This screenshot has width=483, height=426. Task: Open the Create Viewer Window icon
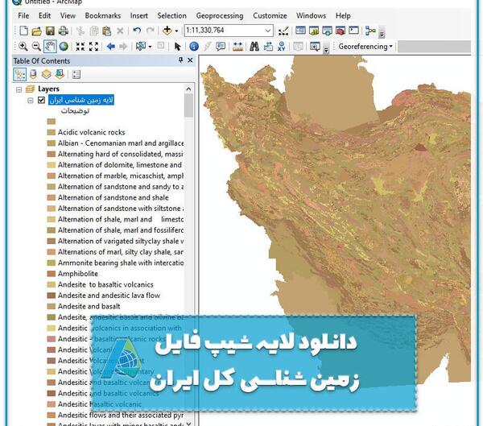click(315, 47)
